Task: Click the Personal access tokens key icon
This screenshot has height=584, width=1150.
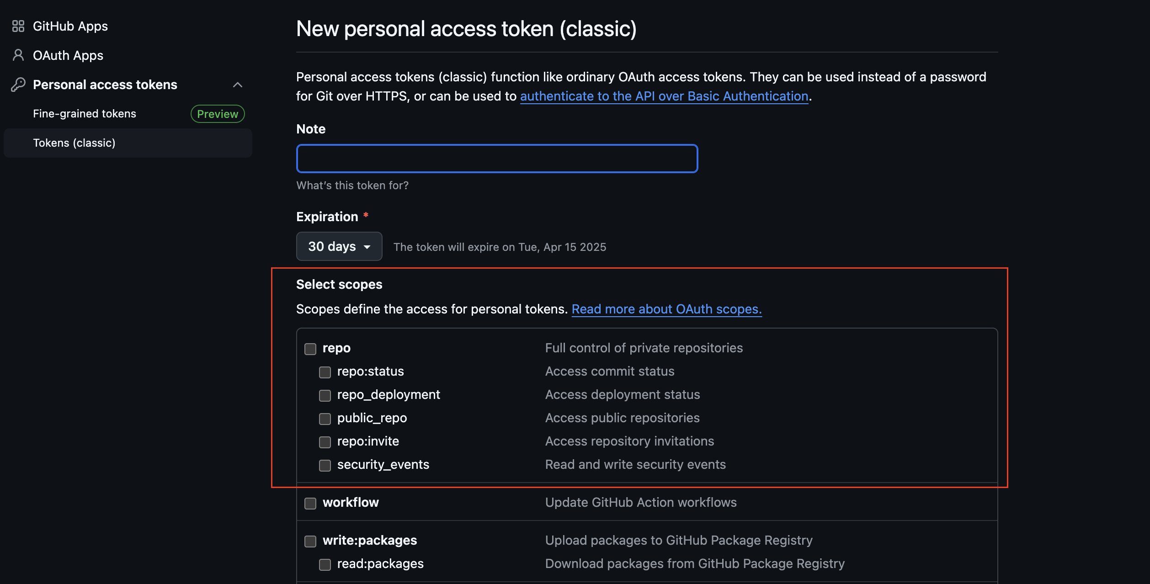Action: 18,85
